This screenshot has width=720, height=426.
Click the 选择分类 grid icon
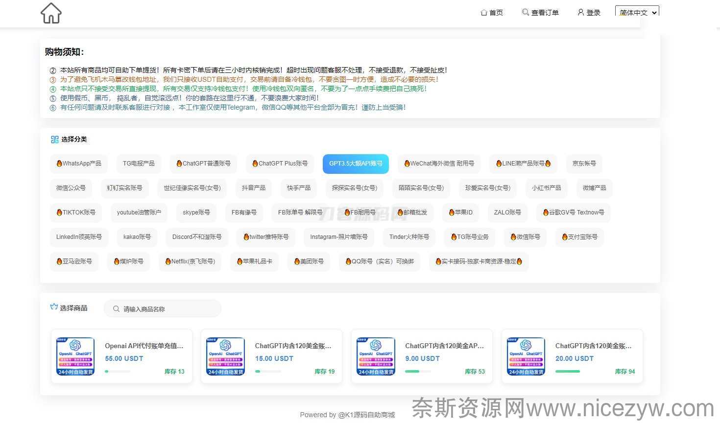(x=54, y=140)
